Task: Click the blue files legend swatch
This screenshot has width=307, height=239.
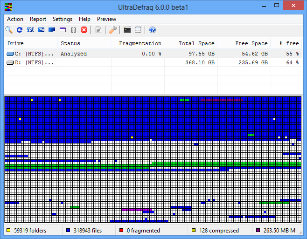Action: point(68,230)
